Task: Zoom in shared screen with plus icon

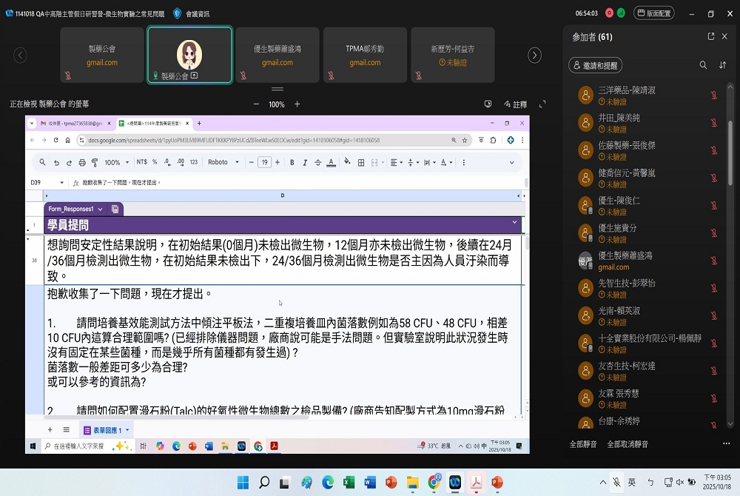Action: [x=297, y=104]
